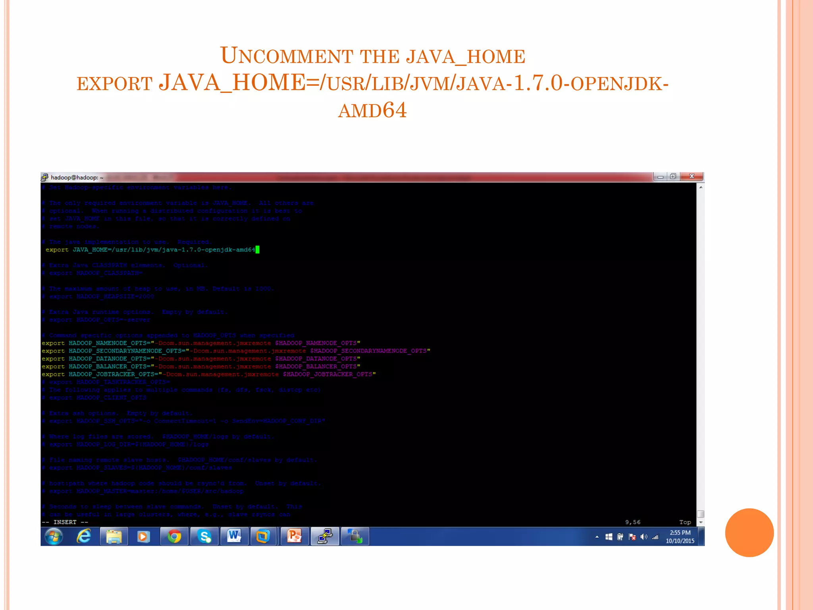Click the HADOOP_BALANCER_OPTS export line

point(201,367)
